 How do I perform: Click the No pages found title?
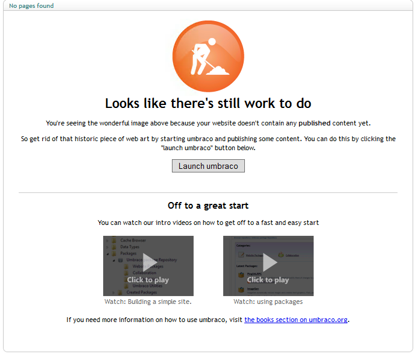click(31, 5)
